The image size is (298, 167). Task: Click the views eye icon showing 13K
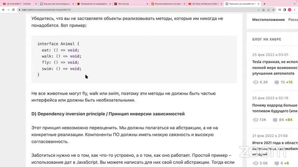[256, 120]
